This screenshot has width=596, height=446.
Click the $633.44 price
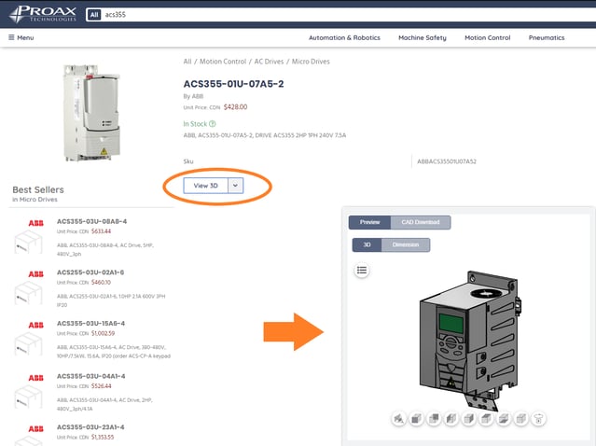pyautogui.click(x=101, y=231)
